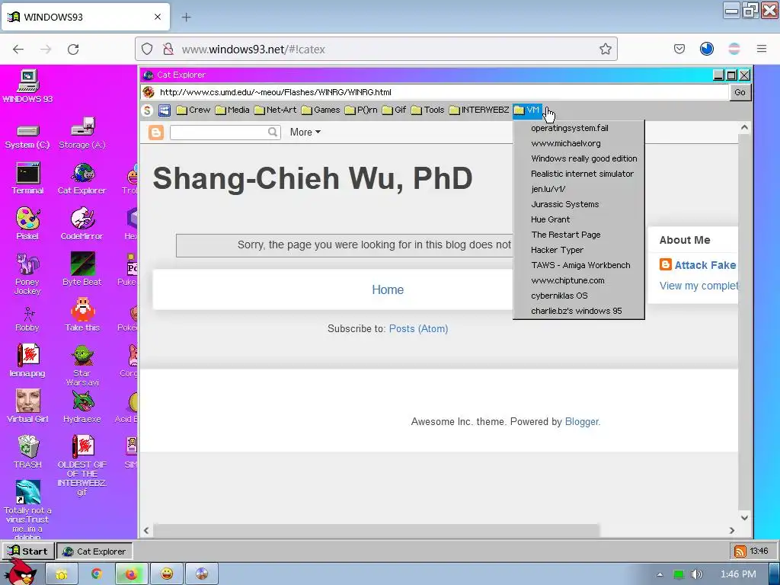Screen dimensions: 780x585
Task: Open the Blogger footer link
Action: coord(583,422)
